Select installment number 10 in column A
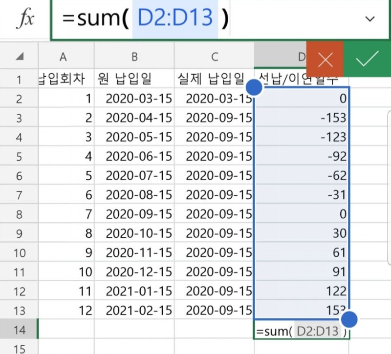 [x=66, y=272]
